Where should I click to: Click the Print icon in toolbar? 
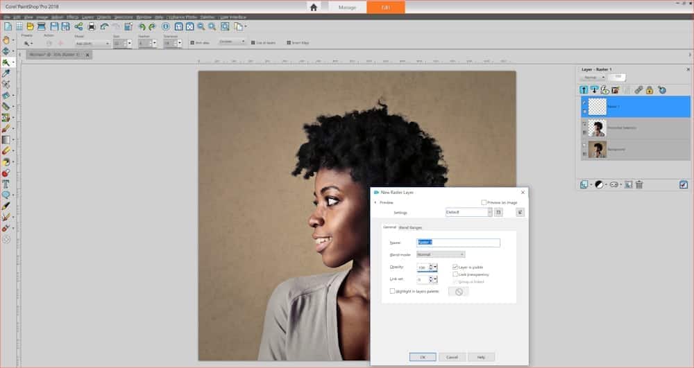[92, 26]
